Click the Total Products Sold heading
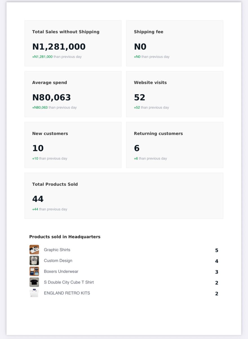Image resolution: width=248 pixels, height=339 pixels. coord(55,184)
